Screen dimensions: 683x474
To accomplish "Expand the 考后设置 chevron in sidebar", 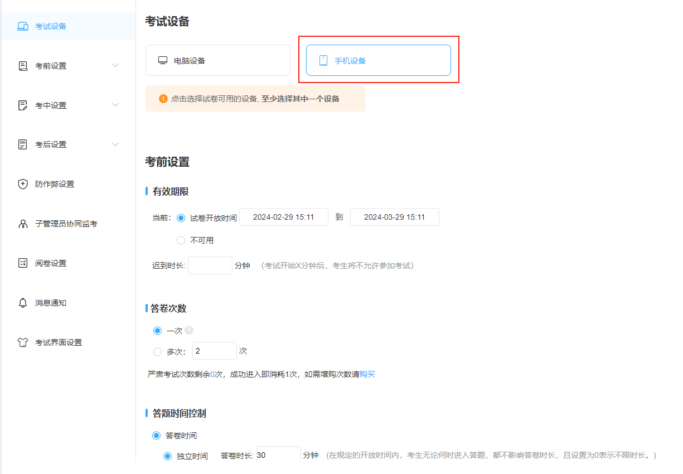I will click(115, 144).
